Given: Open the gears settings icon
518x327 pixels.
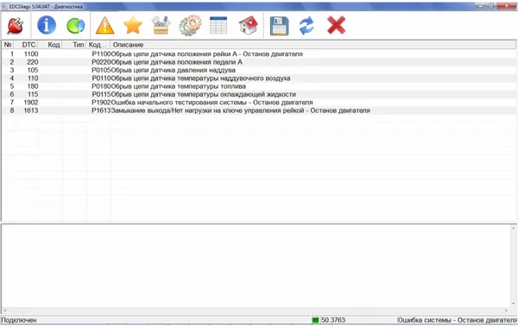Looking at the screenshot, I should [190, 25].
